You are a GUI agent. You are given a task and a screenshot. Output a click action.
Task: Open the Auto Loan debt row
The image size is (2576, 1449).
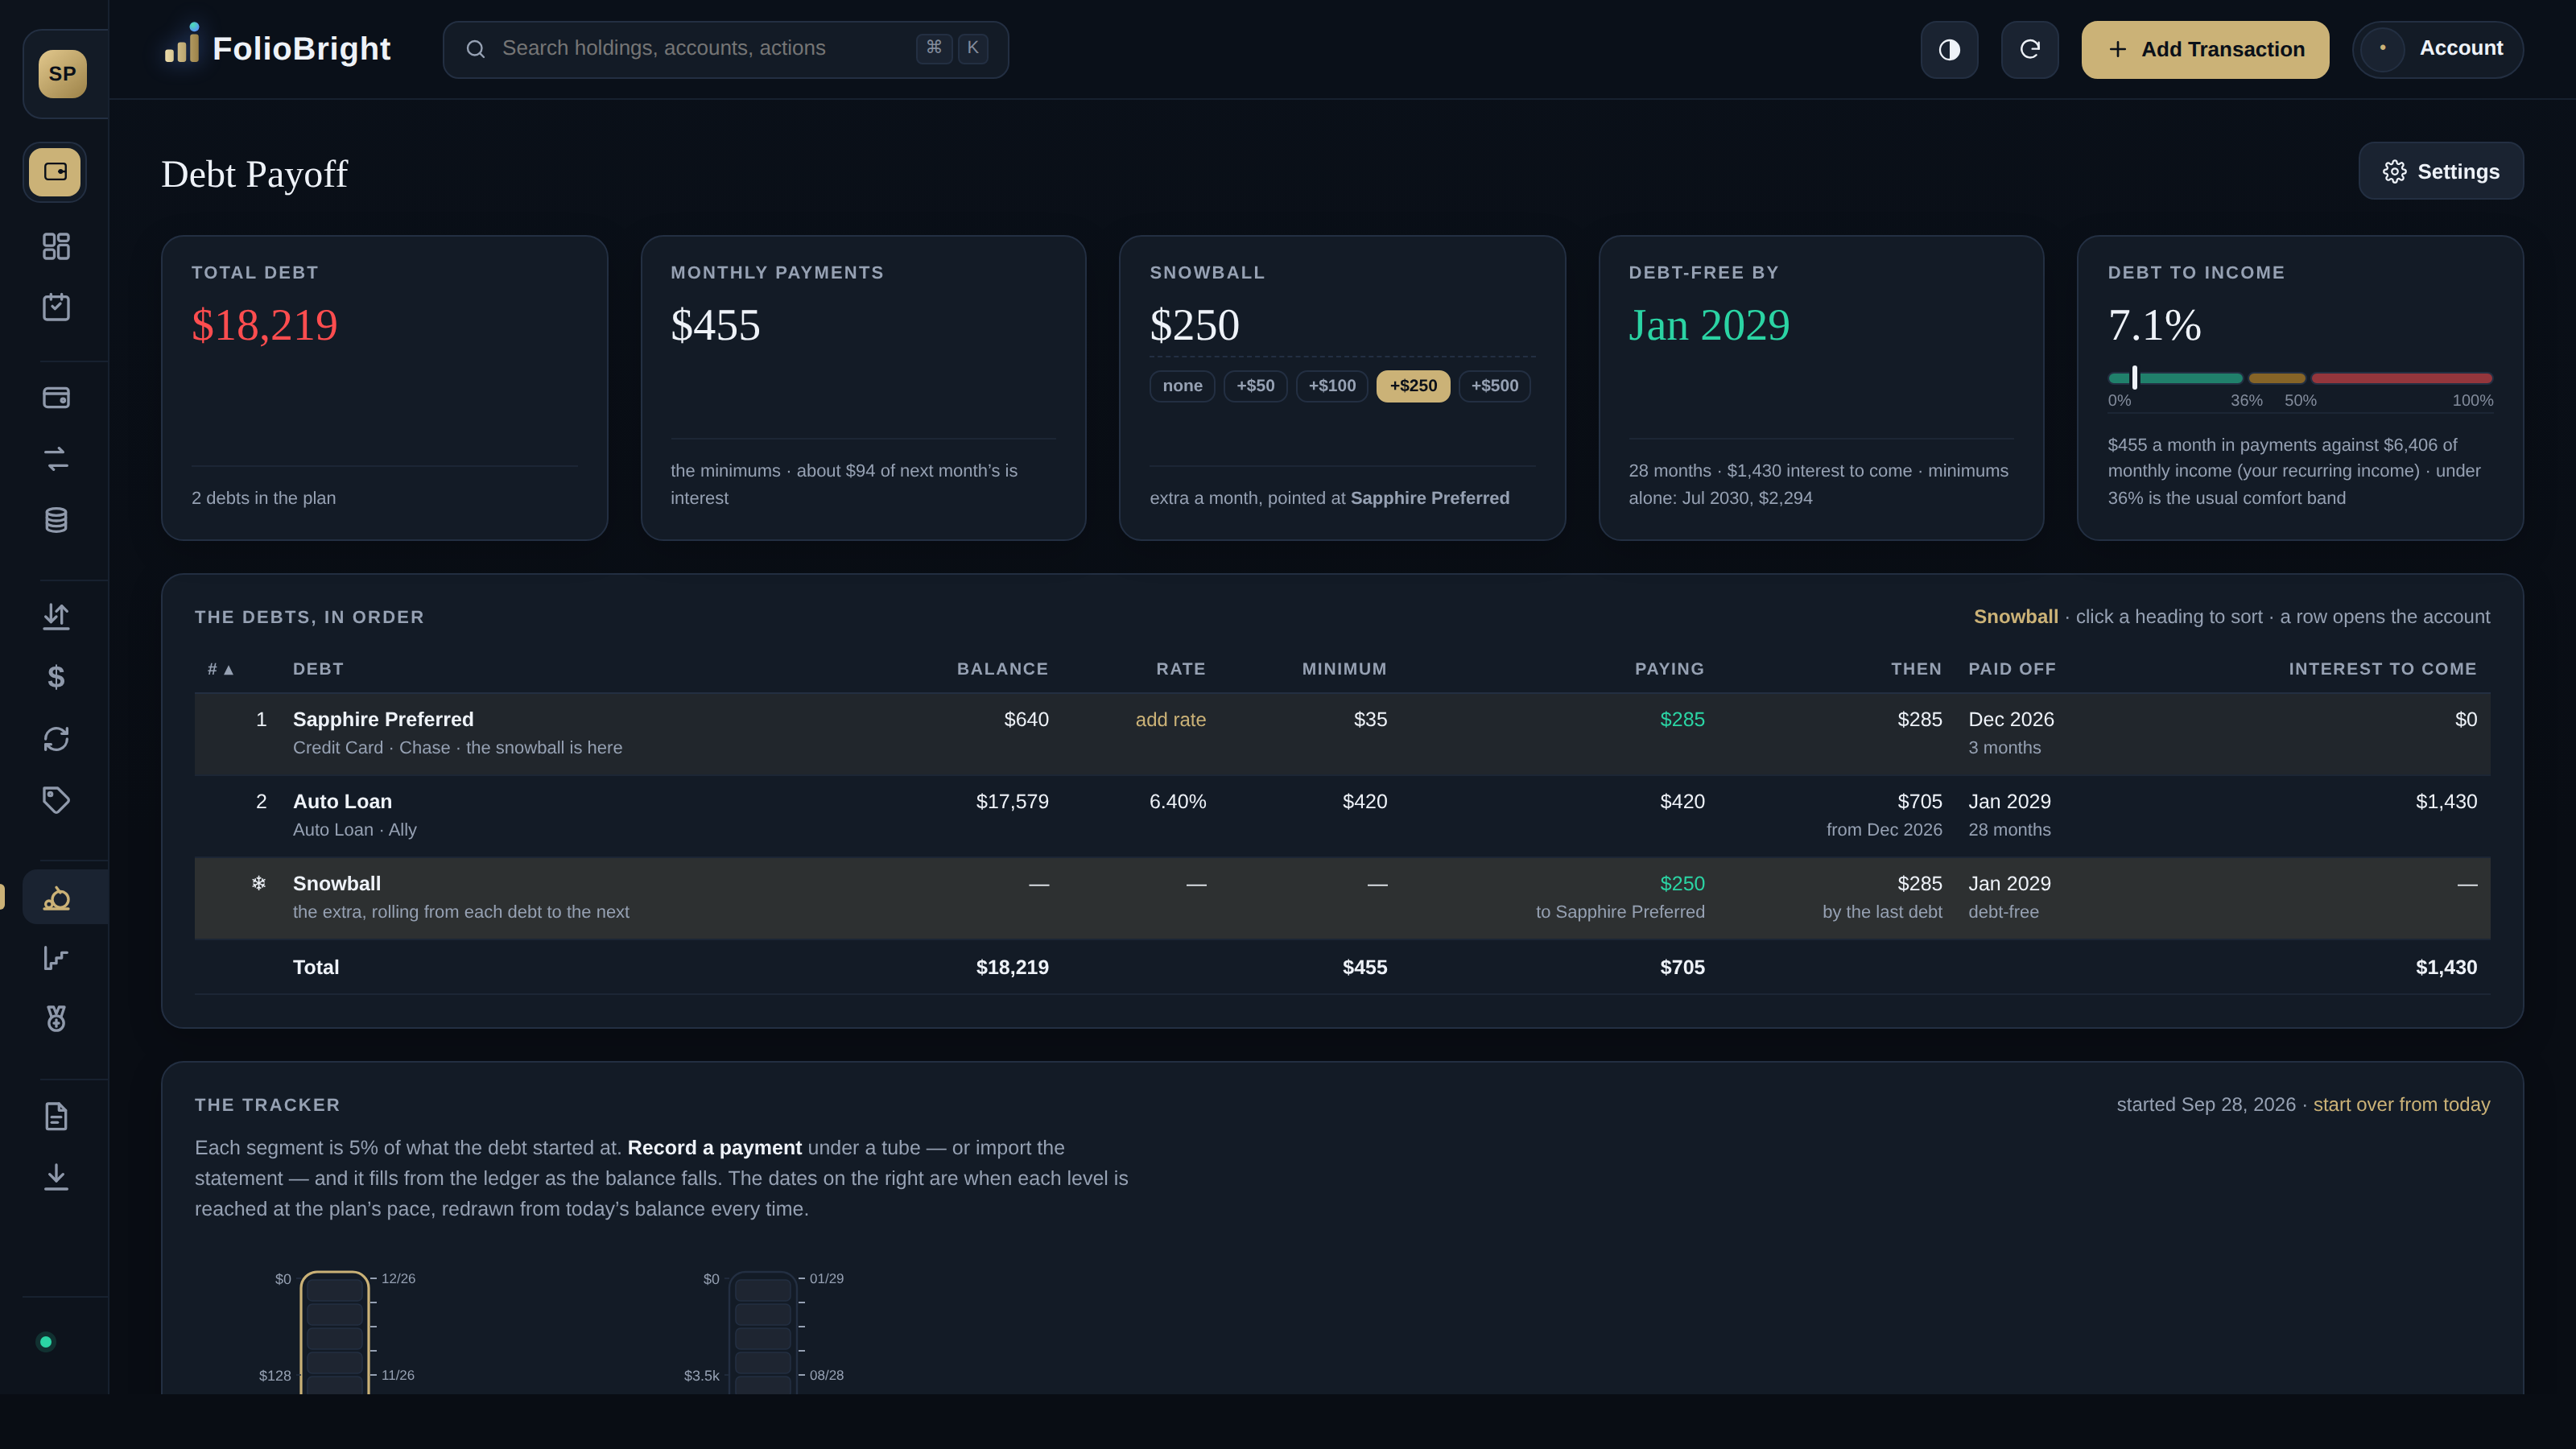point(1342,816)
